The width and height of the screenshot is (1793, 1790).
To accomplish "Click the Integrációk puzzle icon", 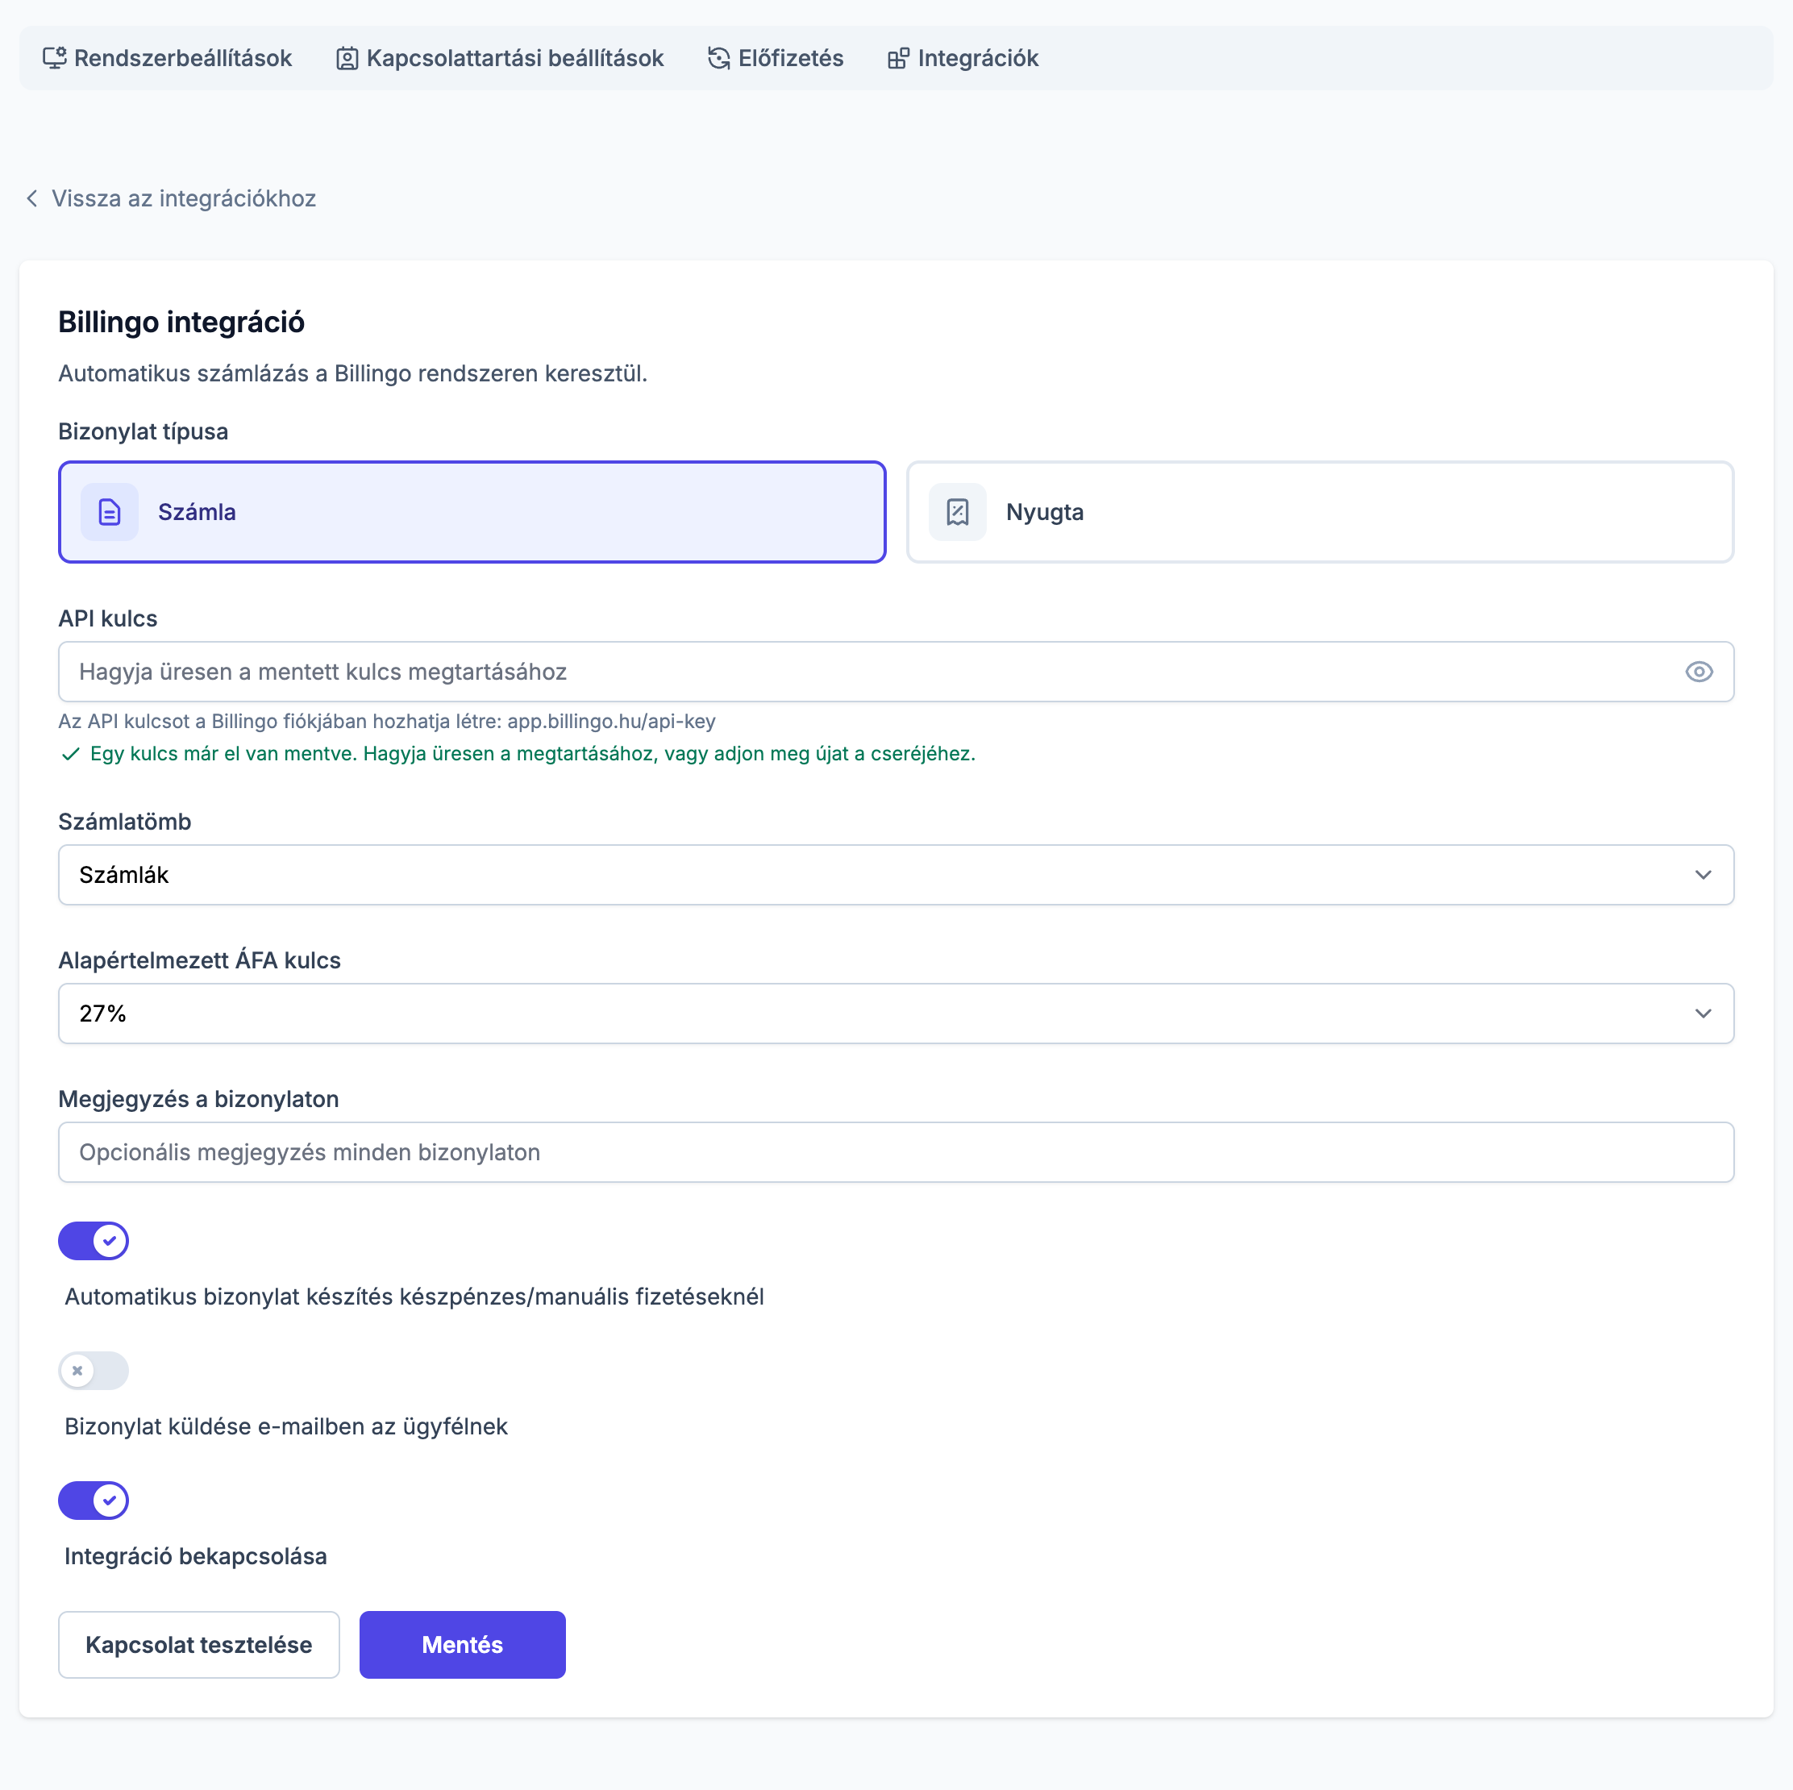I will pos(898,59).
